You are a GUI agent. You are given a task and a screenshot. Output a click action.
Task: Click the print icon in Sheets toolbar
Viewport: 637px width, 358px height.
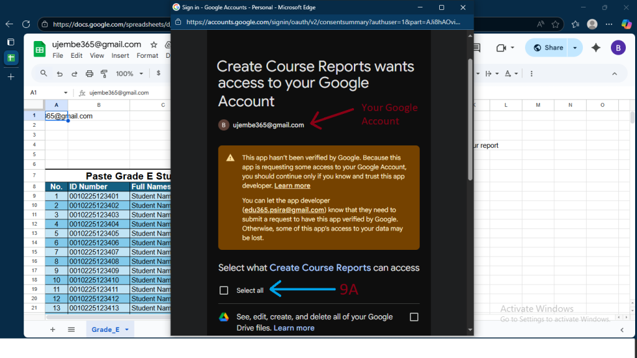click(x=89, y=73)
